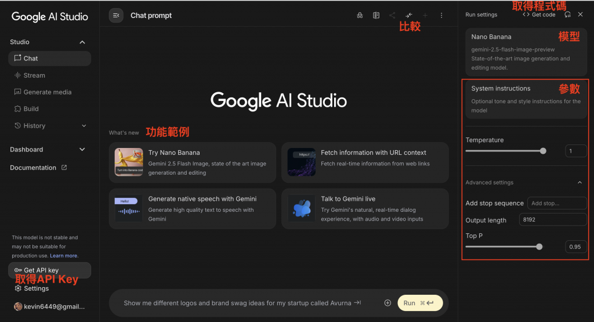Click the tab arrow icon after the prompt suggestion
The image size is (594, 322).
coord(357,303)
